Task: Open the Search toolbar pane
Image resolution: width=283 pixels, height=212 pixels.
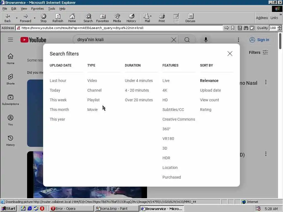Action: click(88, 18)
